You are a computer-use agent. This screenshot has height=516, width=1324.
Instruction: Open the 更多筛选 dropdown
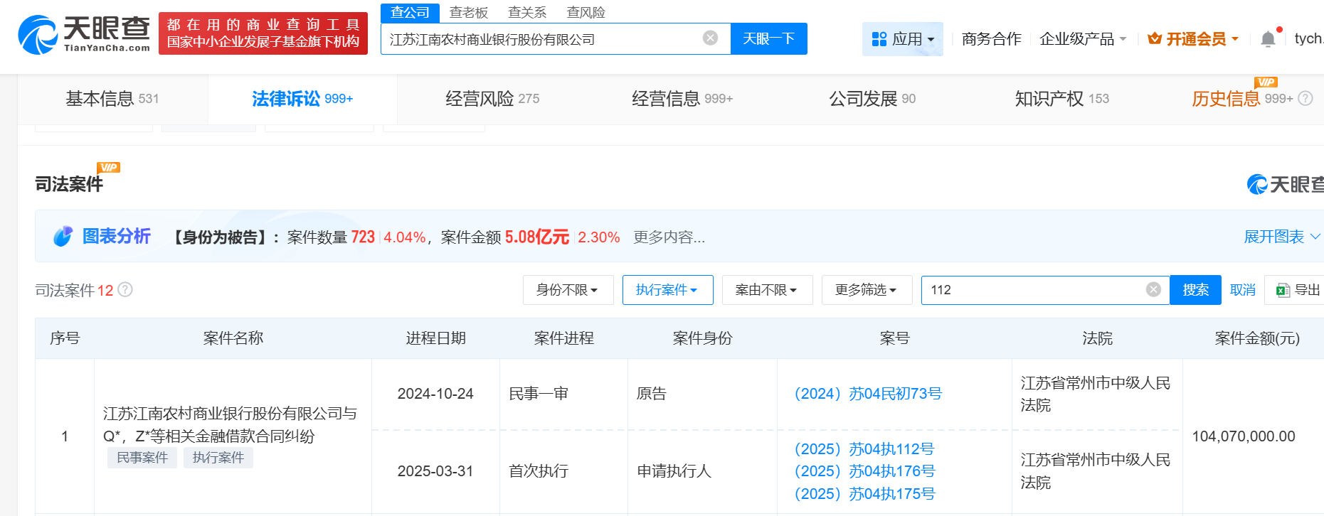867,290
